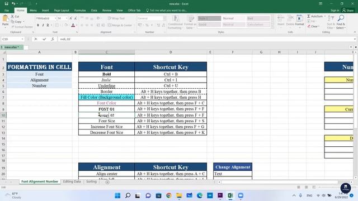Viewport: 358px width, 201px height.
Task: Toggle Bold formatting in ribbon
Action: 38,25
